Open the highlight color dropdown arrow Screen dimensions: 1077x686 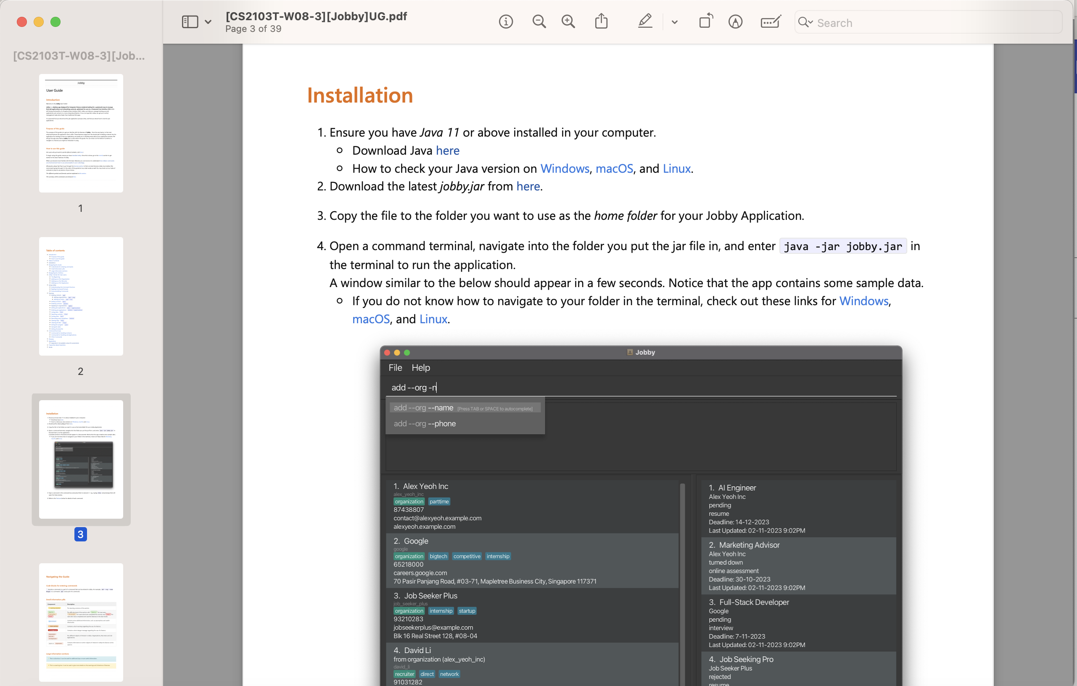[674, 22]
